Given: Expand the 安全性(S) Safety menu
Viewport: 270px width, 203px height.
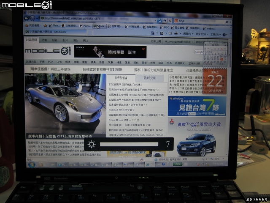Looking at the screenshot, I should [x=202, y=34].
